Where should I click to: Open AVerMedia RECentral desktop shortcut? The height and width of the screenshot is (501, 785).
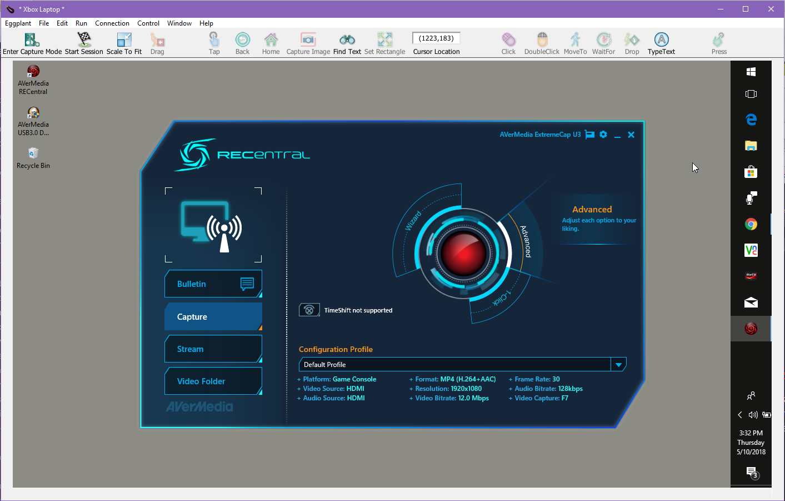pyautogui.click(x=33, y=80)
